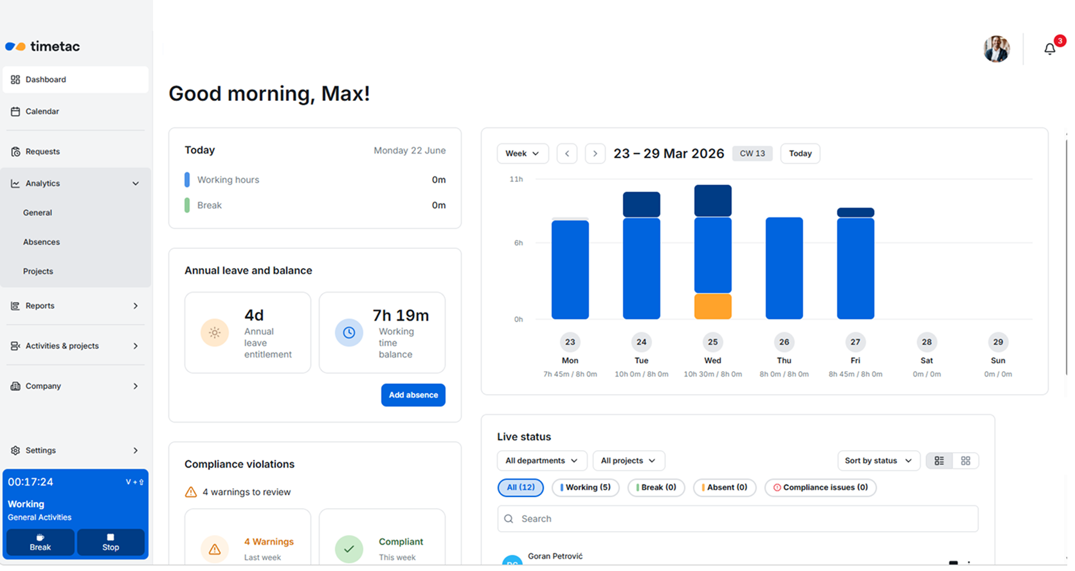Open Annual leave entitlement card
The image size is (1075, 571).
pyautogui.click(x=248, y=333)
